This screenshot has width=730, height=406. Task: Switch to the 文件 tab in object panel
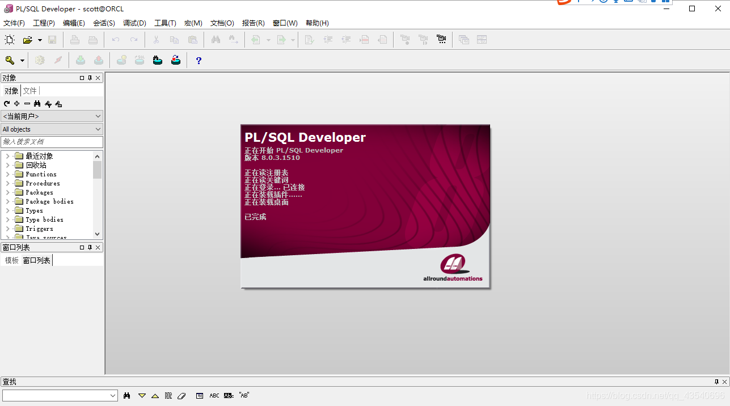tap(30, 91)
